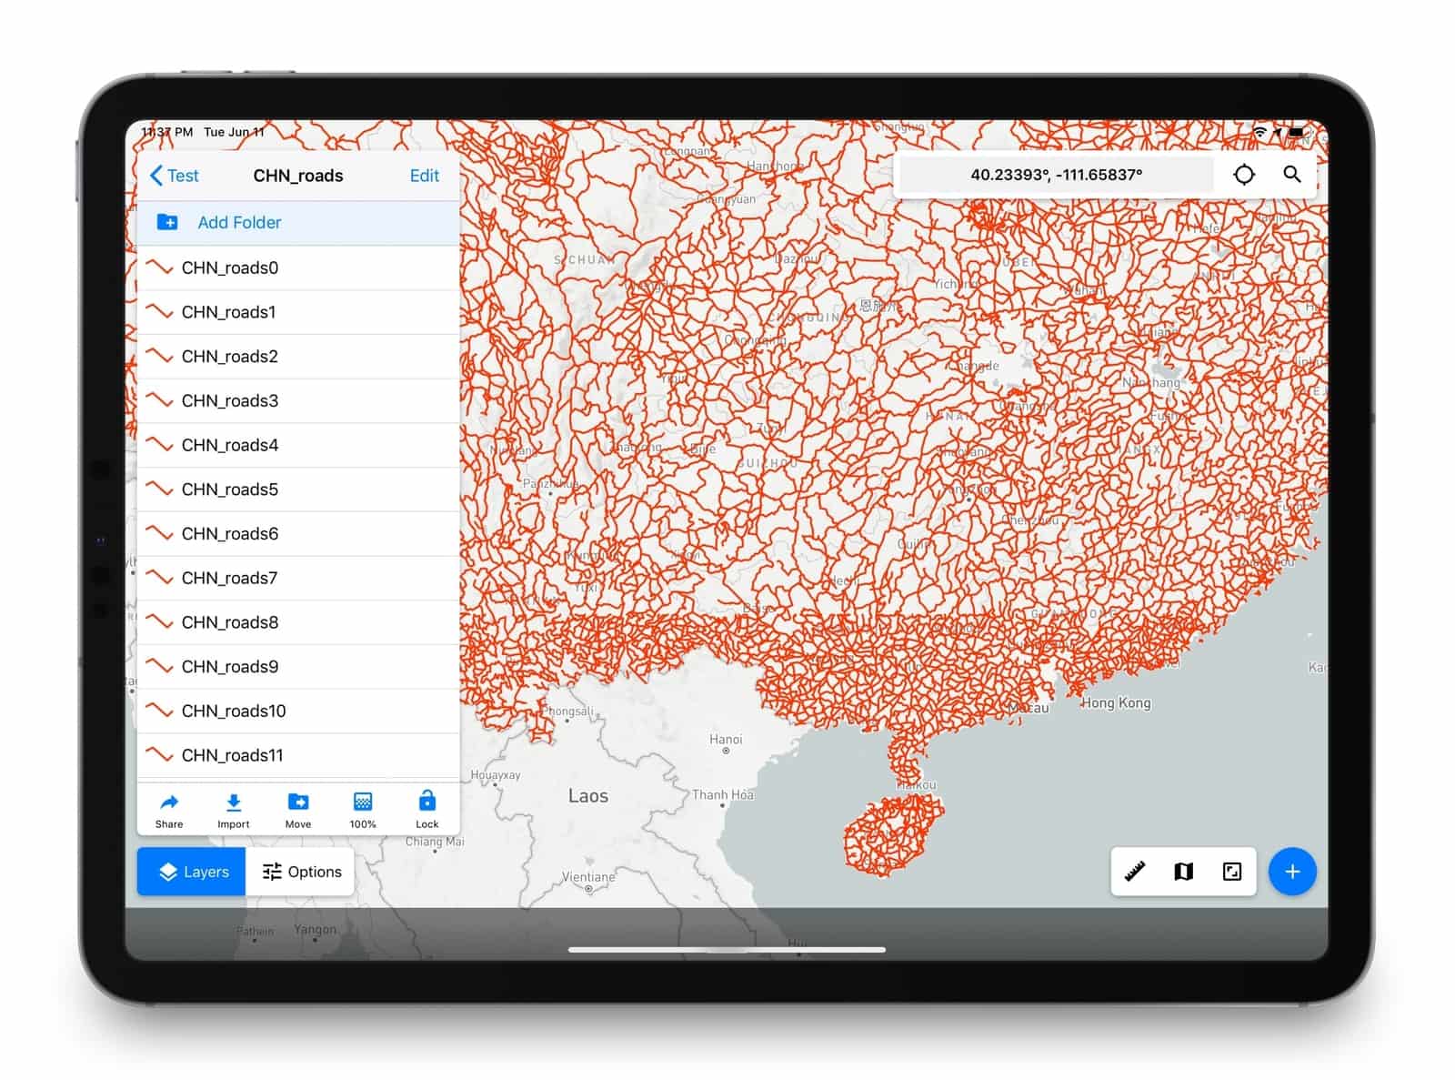
Task: Tap the blue plus button to add data
Action: [1292, 872]
